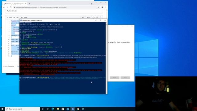This screenshot has height=111, width=197.
Task: Switch to Chrome on the taskbar
Action: [x=78, y=109]
